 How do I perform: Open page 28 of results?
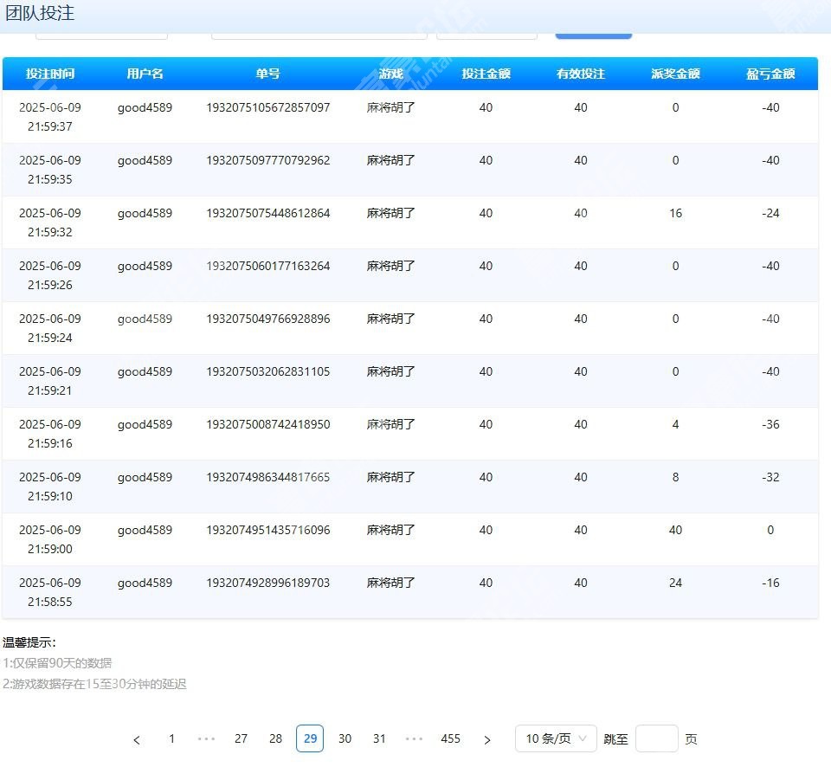275,738
